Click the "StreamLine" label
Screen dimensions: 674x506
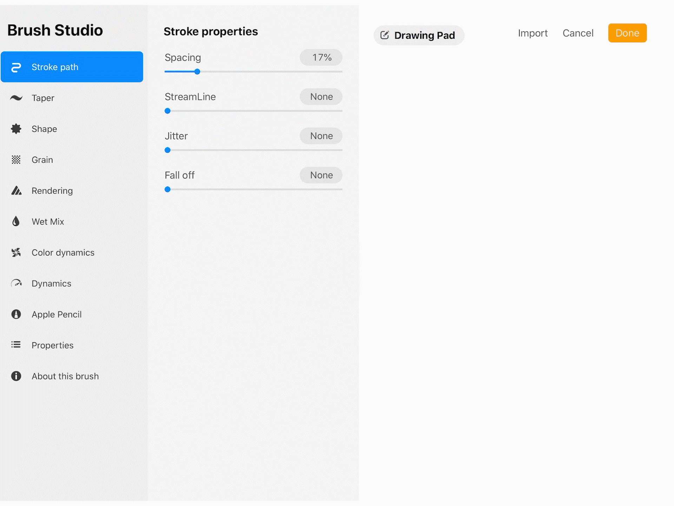click(190, 97)
